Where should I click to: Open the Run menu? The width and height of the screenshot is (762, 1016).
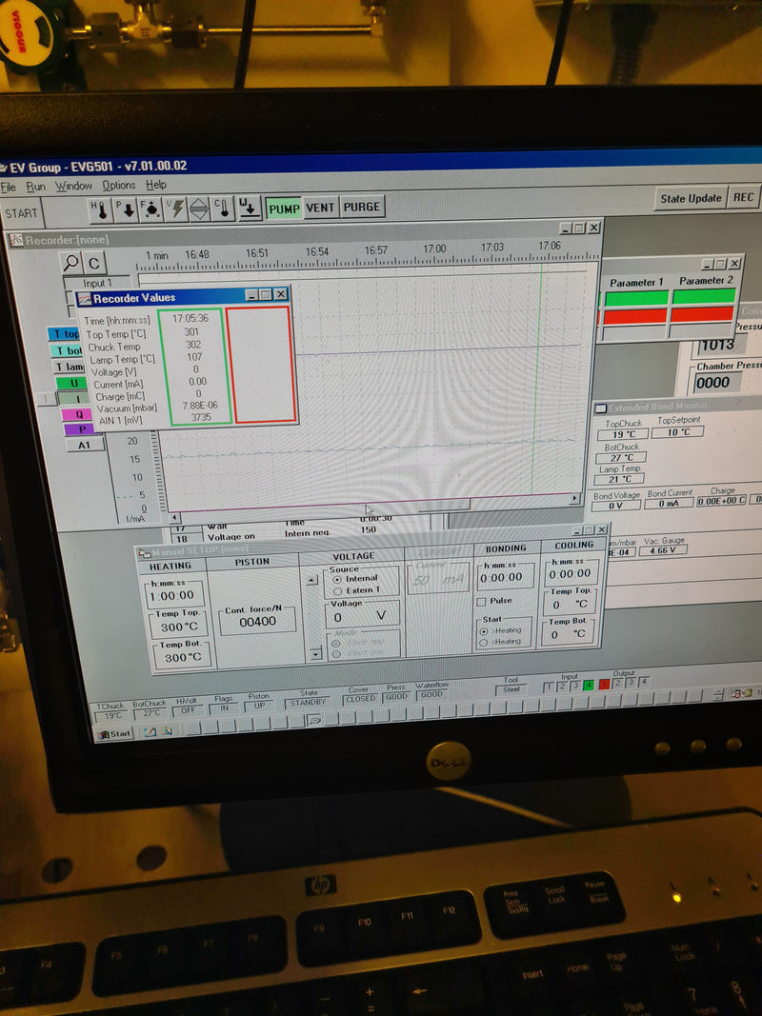(x=35, y=187)
